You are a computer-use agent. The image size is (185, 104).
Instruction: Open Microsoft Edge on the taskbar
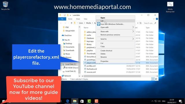(x=67, y=101)
